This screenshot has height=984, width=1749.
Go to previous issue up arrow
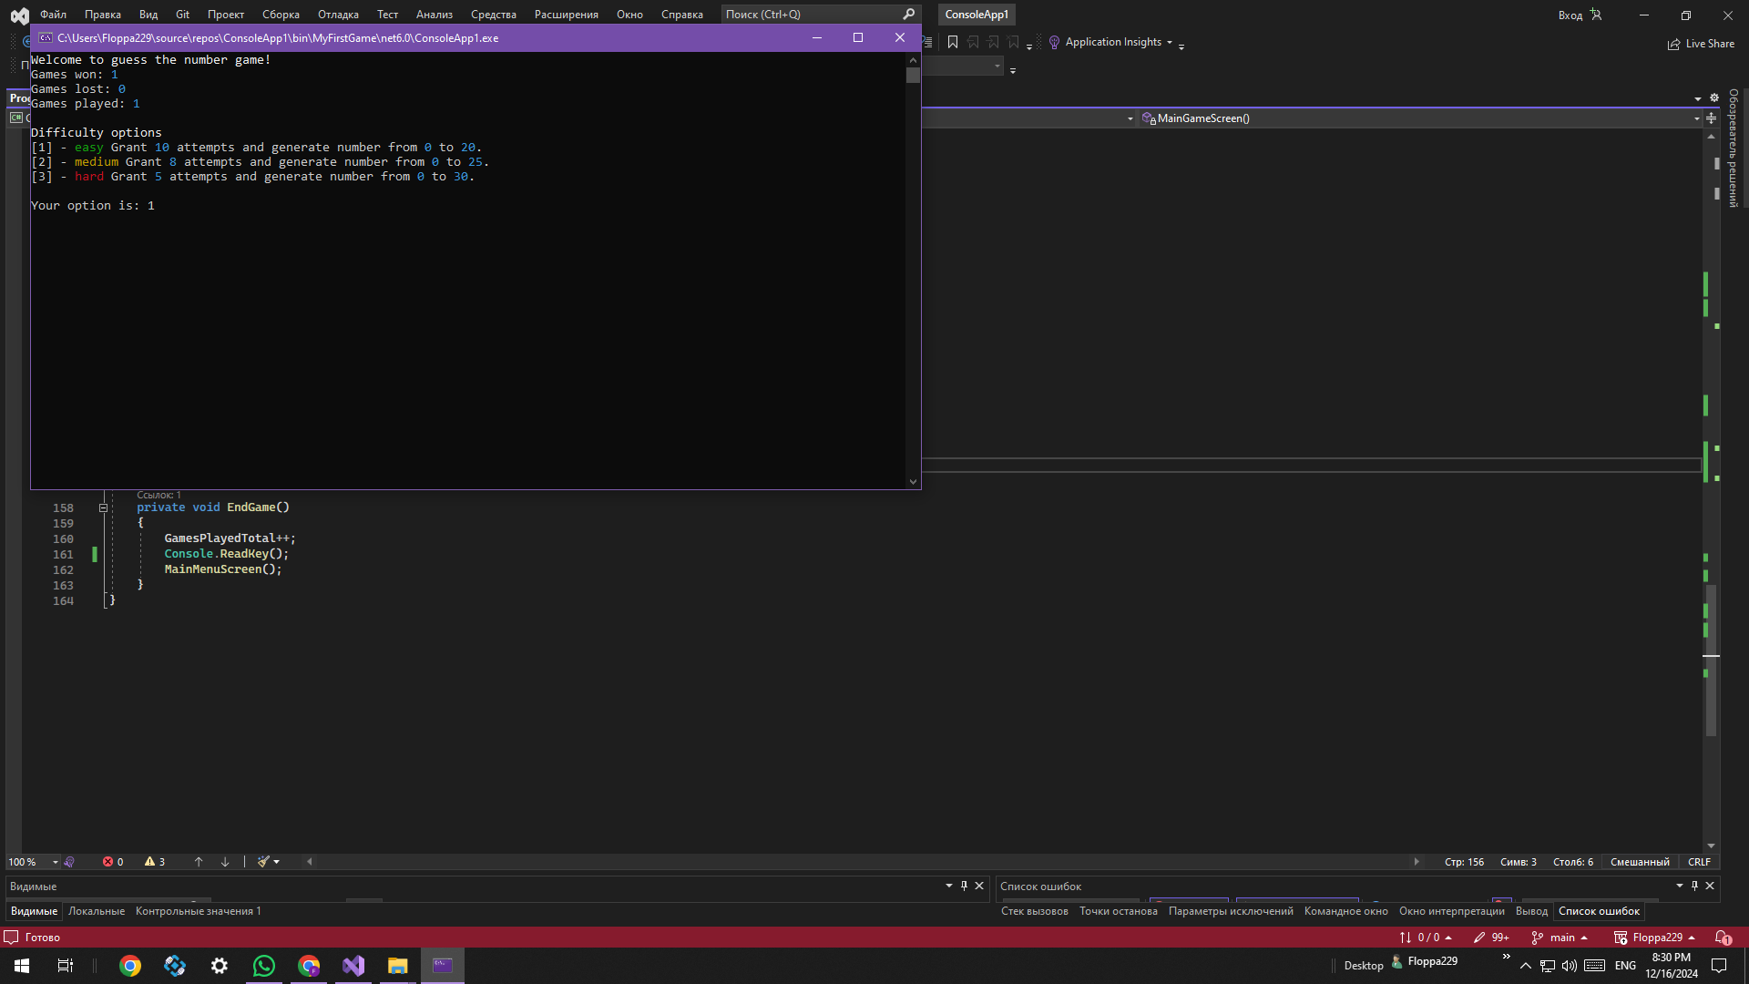point(199,862)
